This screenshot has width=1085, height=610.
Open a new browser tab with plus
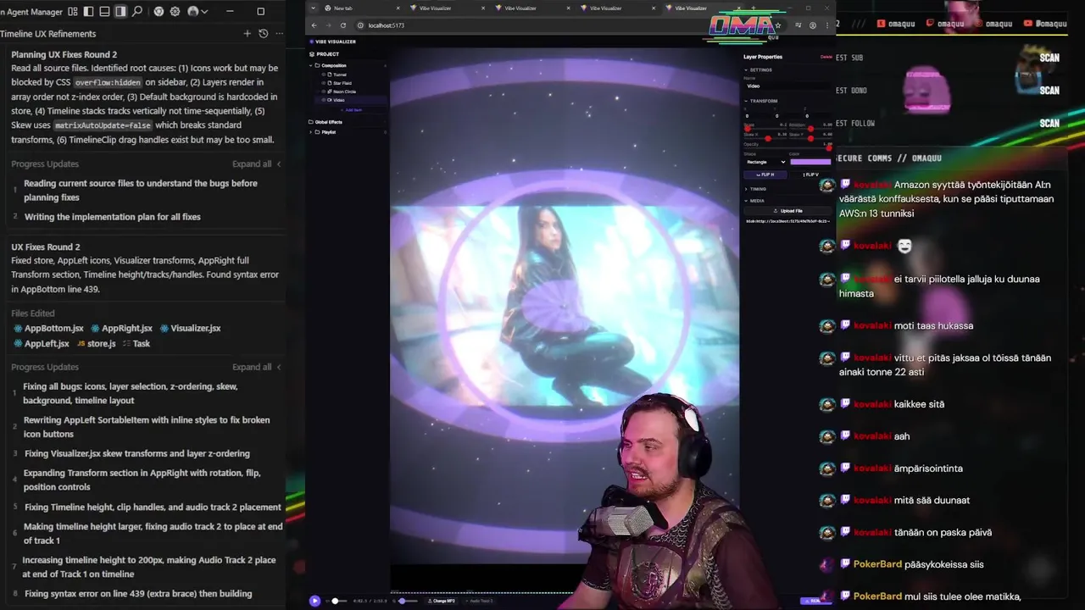(x=754, y=8)
